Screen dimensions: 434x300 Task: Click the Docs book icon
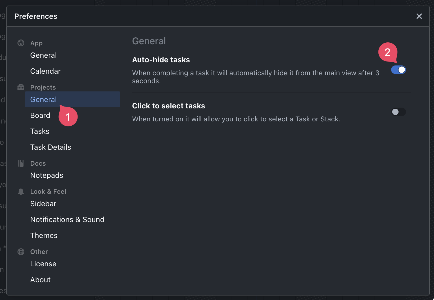pyautogui.click(x=21, y=163)
